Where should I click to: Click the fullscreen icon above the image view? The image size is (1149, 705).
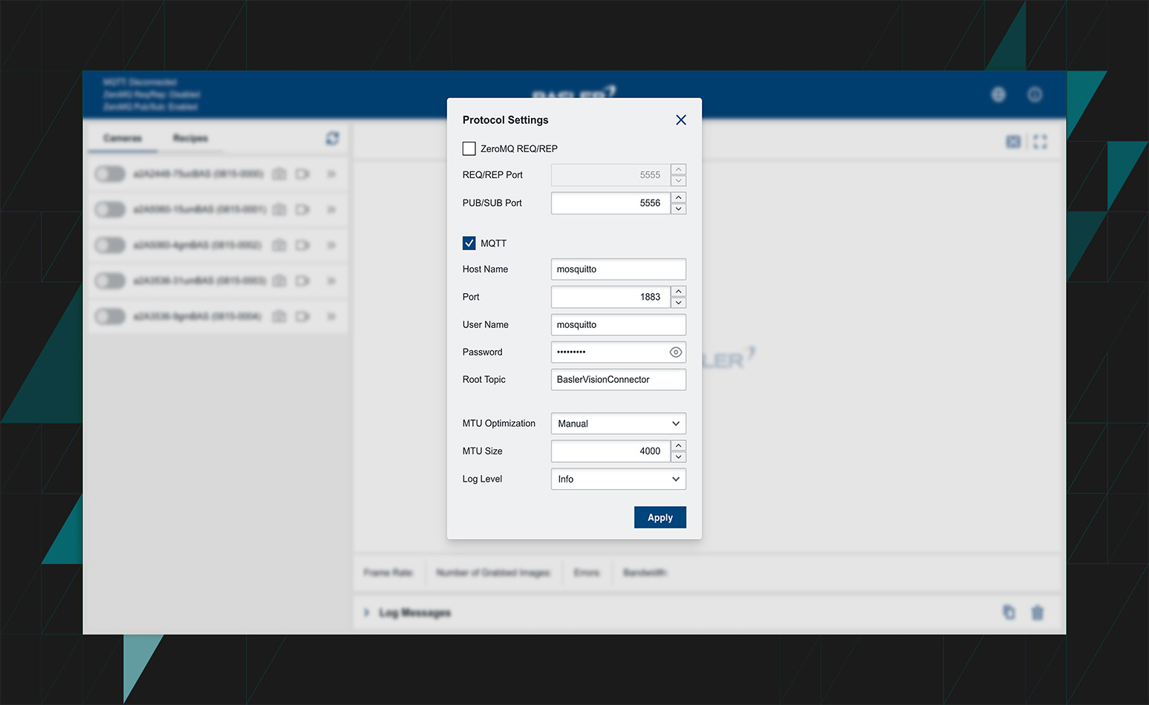(1040, 142)
